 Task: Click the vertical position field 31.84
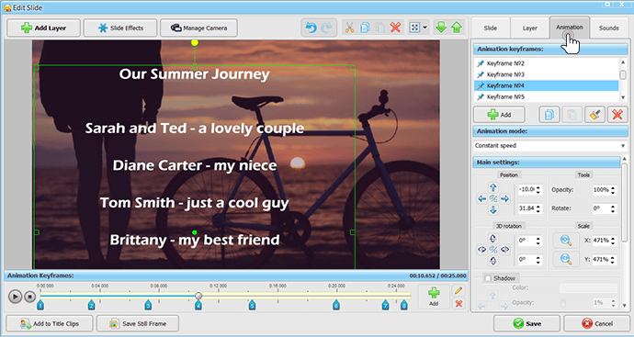click(x=526, y=208)
